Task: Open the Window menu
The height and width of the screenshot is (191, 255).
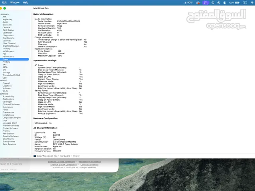Action: pyautogui.click(x=14, y=2)
